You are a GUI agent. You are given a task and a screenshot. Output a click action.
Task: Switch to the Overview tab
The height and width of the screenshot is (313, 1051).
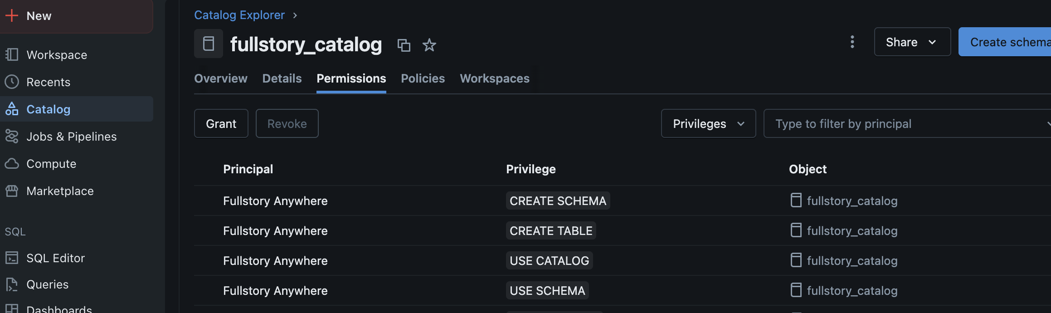pyautogui.click(x=221, y=78)
